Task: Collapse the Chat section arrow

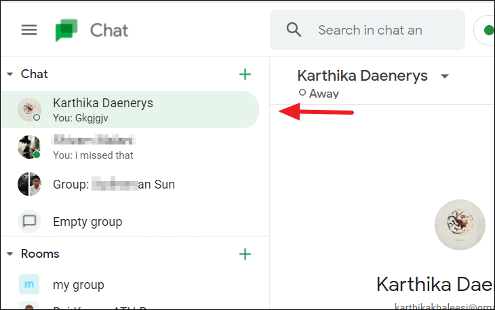Action: click(x=9, y=74)
